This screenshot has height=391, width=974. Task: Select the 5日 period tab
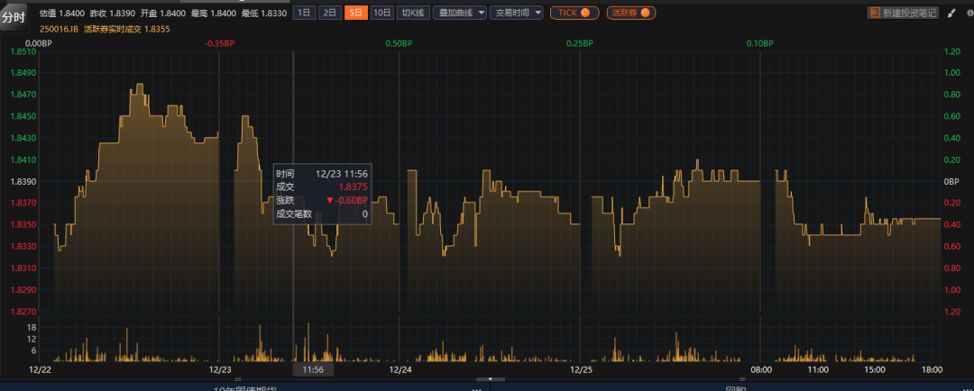[x=356, y=13]
